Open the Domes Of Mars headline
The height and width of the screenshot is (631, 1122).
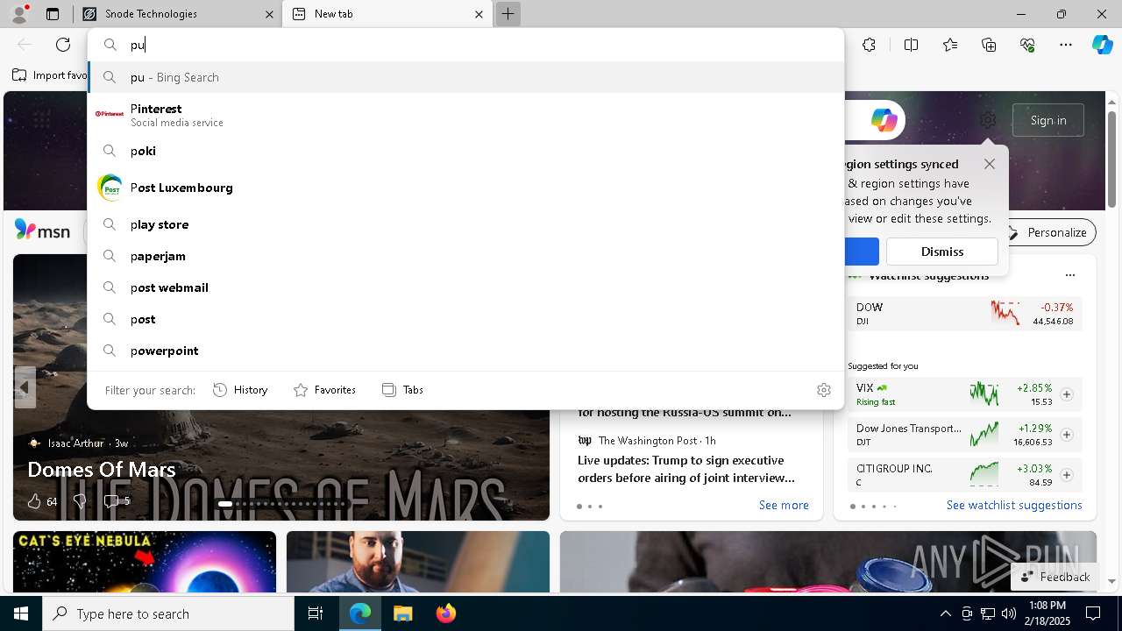click(102, 470)
